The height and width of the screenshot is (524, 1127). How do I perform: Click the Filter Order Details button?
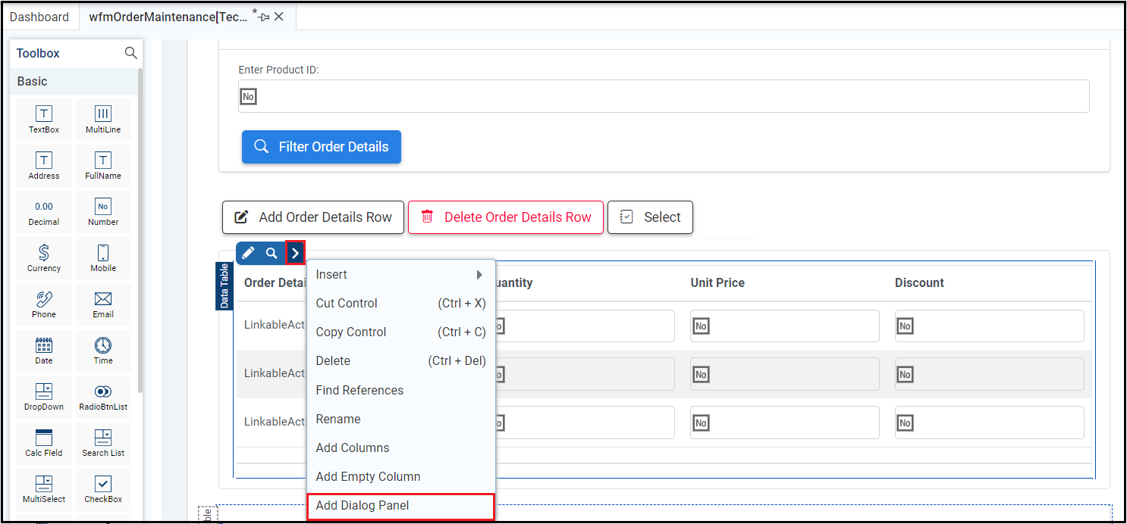[x=322, y=147]
